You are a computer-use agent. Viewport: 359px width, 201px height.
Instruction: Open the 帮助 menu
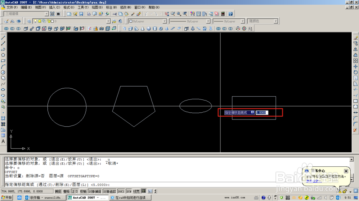(x=154, y=7)
